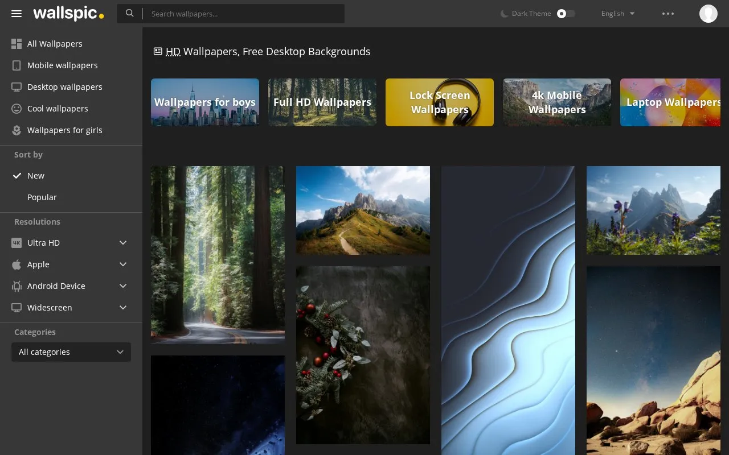Click the Search wallpapers input field
This screenshot has width=729, height=455.
click(243, 14)
